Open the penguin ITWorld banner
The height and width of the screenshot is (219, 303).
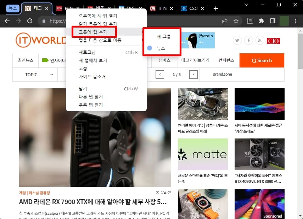click(x=198, y=40)
